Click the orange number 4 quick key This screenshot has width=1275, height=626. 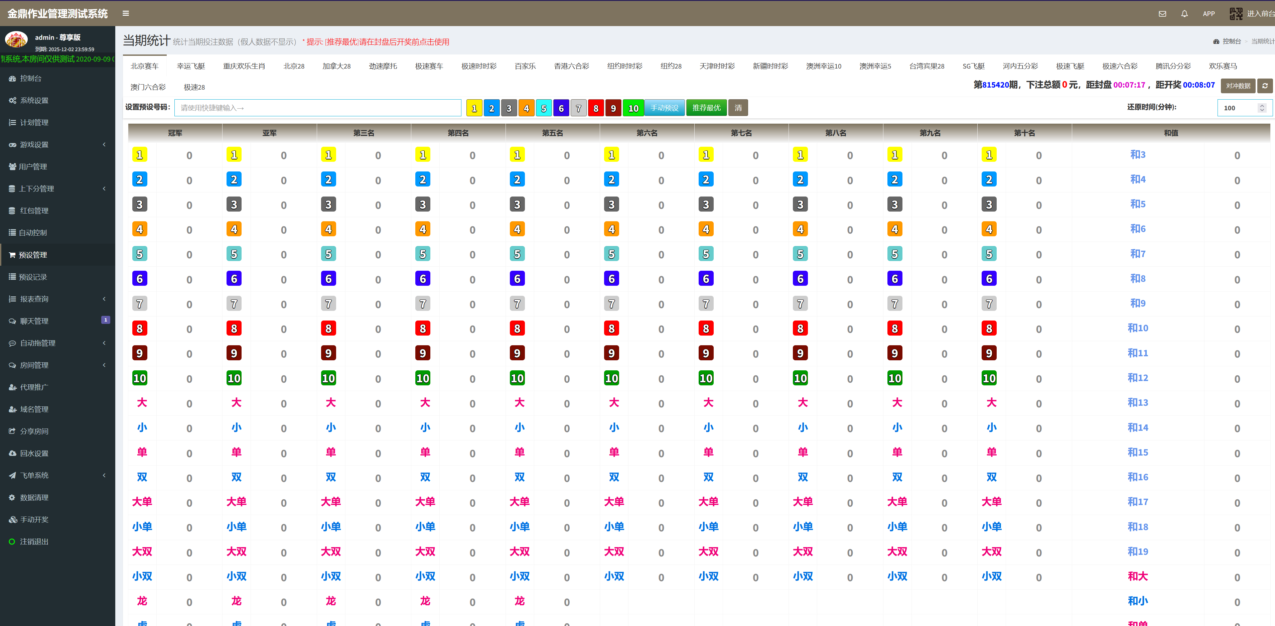[x=526, y=108]
